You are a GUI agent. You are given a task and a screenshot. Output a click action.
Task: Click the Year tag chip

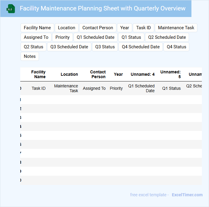pos(124,28)
